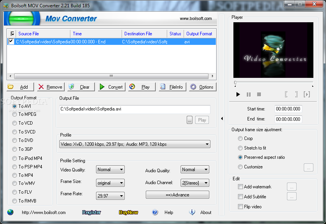The image size is (326, 224).
Task: Click the BuyNow link
Action: click(129, 212)
